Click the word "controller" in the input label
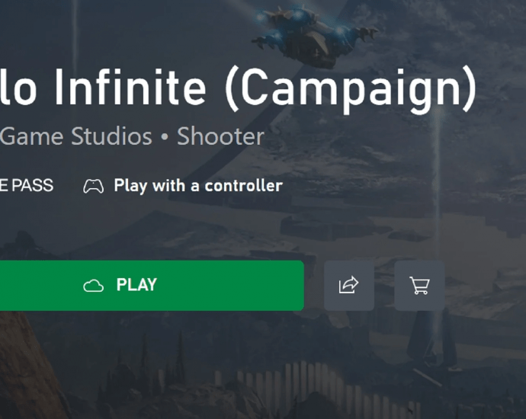 [x=243, y=186]
